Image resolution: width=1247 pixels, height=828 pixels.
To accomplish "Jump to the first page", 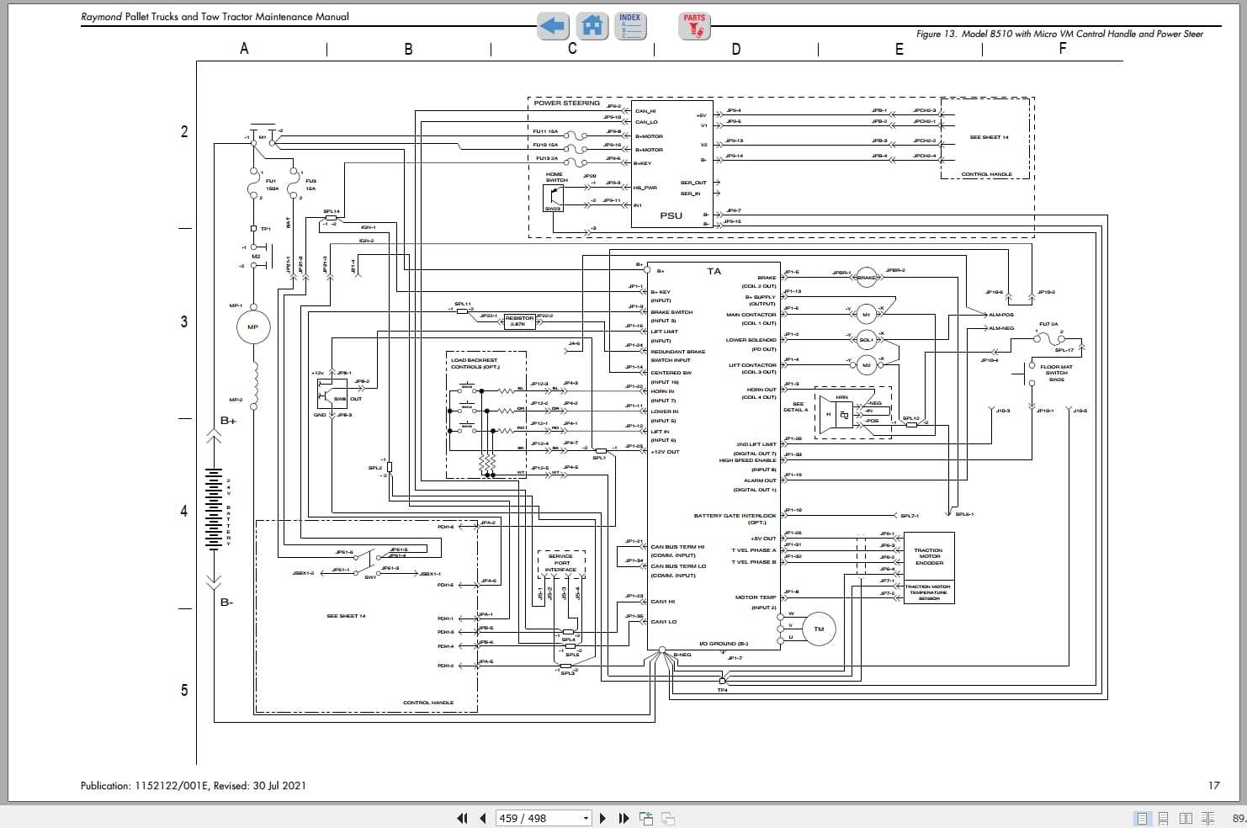I will coord(462,818).
